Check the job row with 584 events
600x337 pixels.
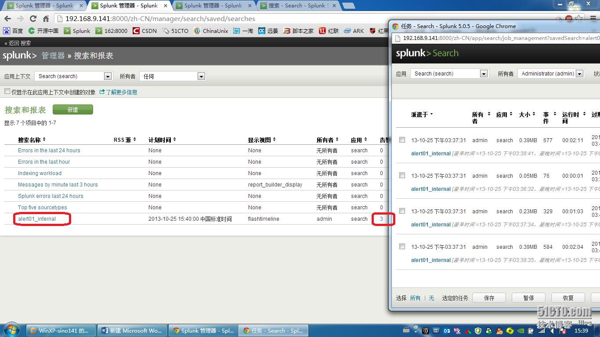click(x=402, y=246)
